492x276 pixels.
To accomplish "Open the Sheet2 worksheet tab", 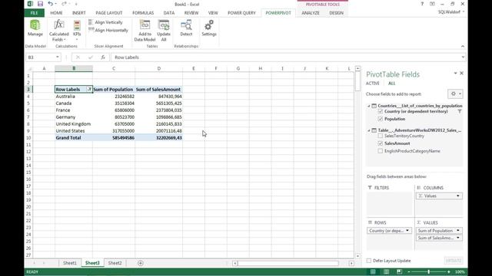I will tap(115, 263).
